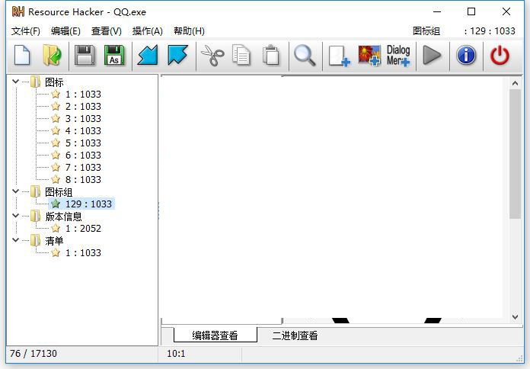Open the Dialog Menu editor icon

398,56
